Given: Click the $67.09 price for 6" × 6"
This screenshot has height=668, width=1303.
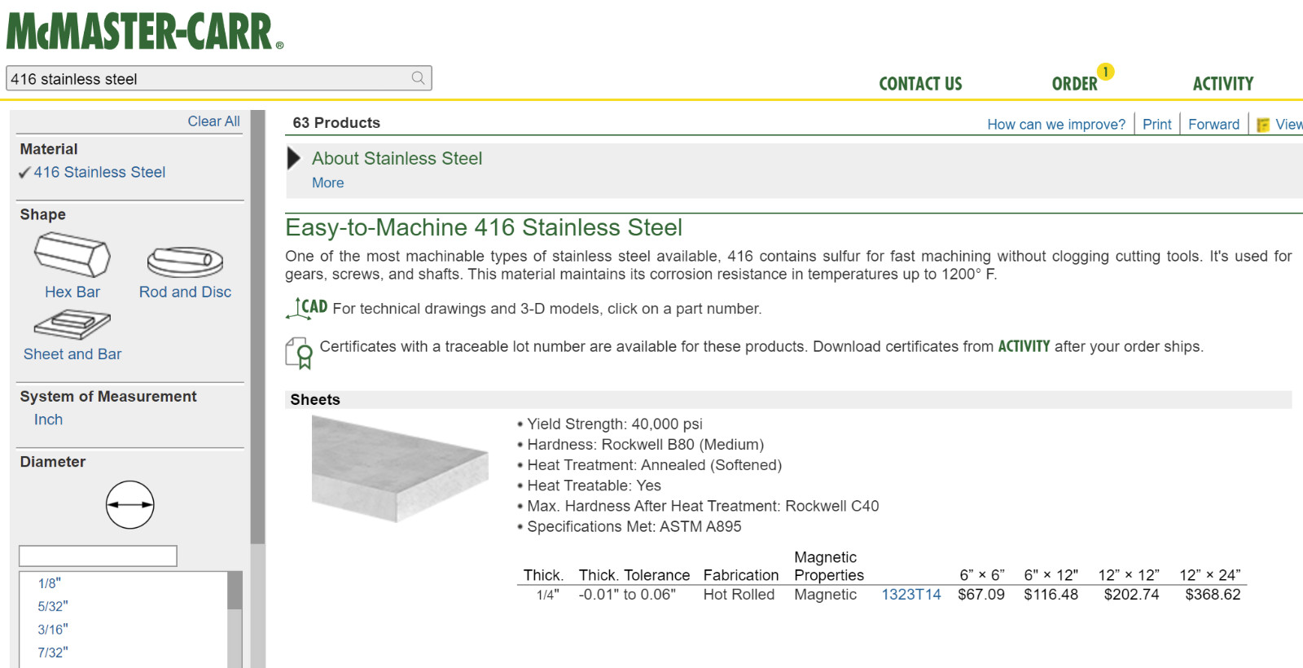Looking at the screenshot, I should [x=981, y=595].
